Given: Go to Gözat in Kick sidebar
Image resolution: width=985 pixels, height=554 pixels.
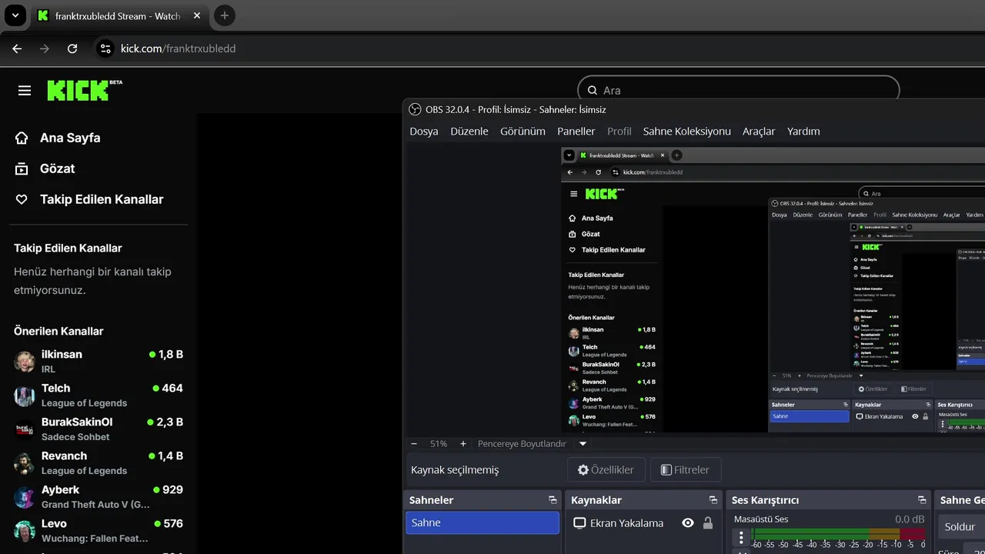Looking at the screenshot, I should pos(58,169).
